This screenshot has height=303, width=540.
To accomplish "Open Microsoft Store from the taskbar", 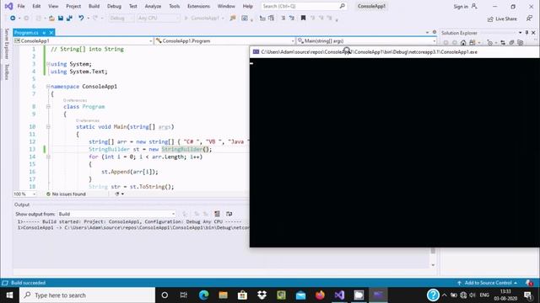I will coord(242,295).
